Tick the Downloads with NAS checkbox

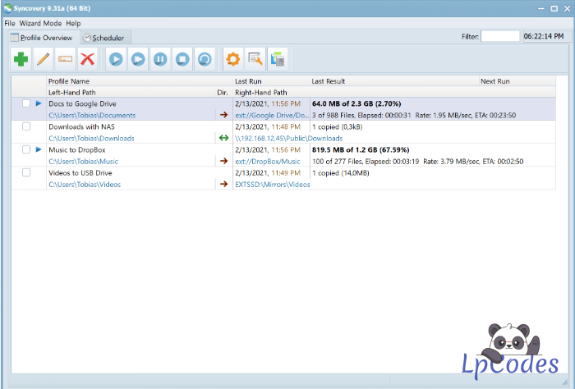pyautogui.click(x=26, y=127)
